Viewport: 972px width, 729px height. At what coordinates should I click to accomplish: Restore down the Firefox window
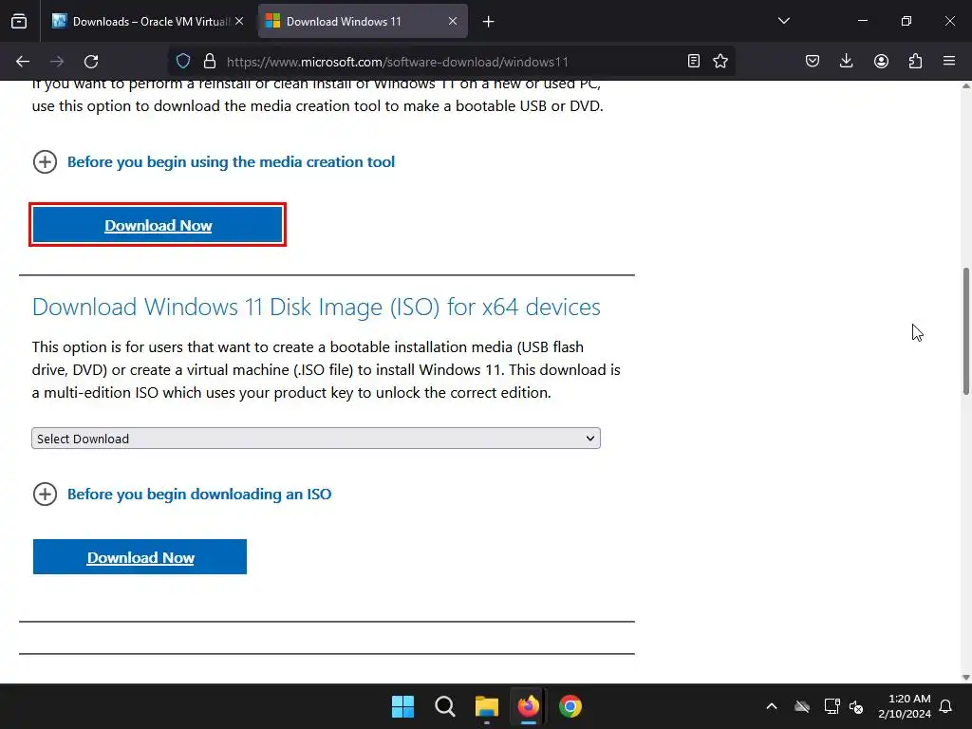coord(907,21)
